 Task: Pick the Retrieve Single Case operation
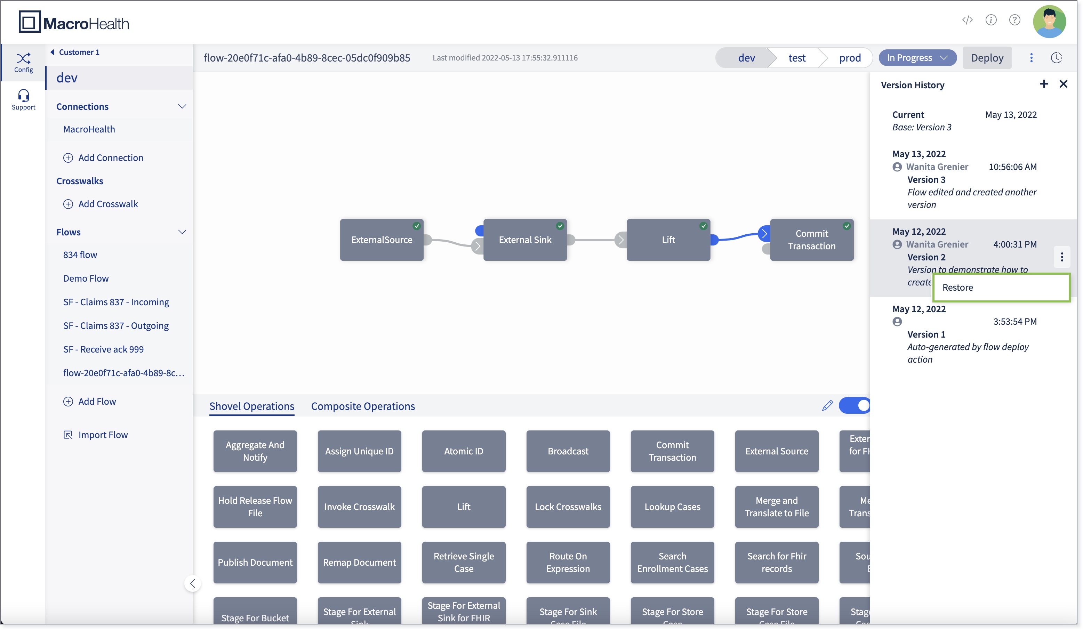(464, 563)
